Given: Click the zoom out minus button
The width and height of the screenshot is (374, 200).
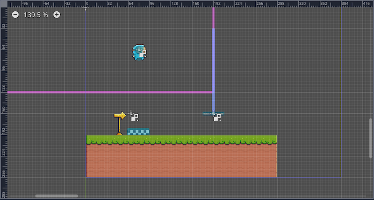Looking at the screenshot, I should click(x=15, y=14).
